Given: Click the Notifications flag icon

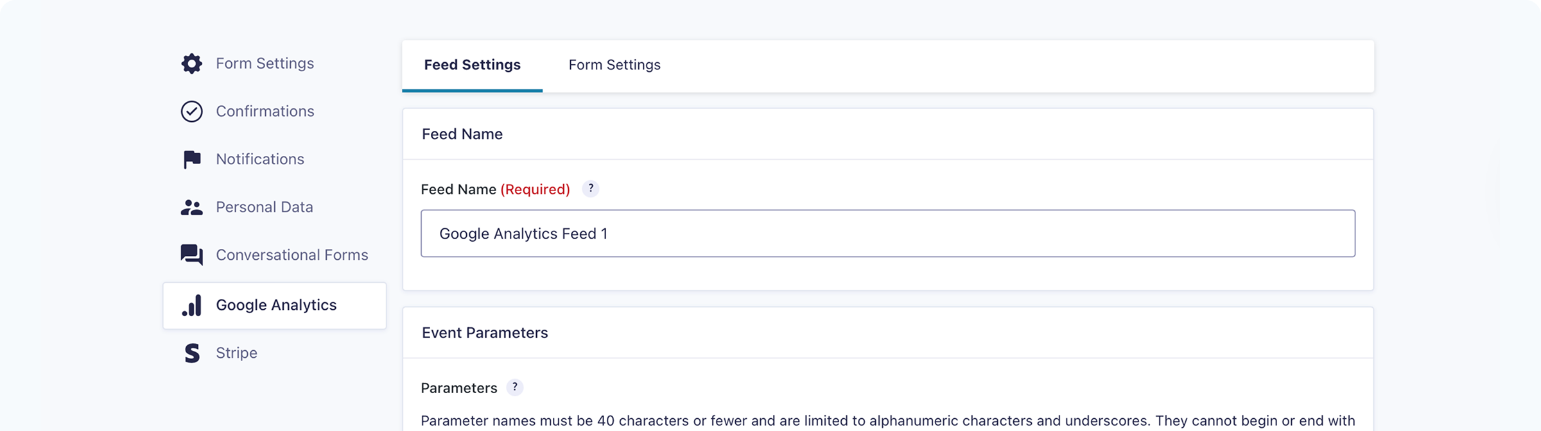Looking at the screenshot, I should click(191, 159).
